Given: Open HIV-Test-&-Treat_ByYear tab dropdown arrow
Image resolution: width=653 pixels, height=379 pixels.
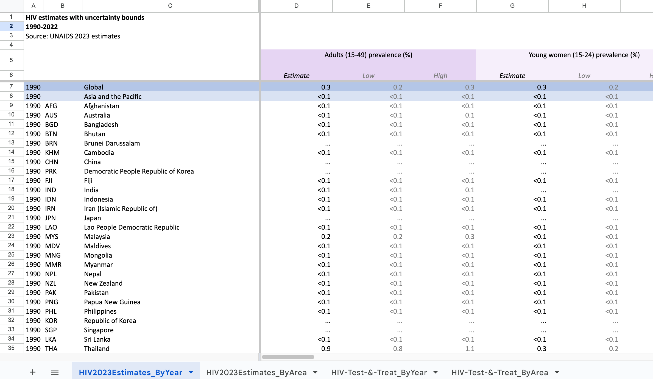Looking at the screenshot, I should (436, 372).
